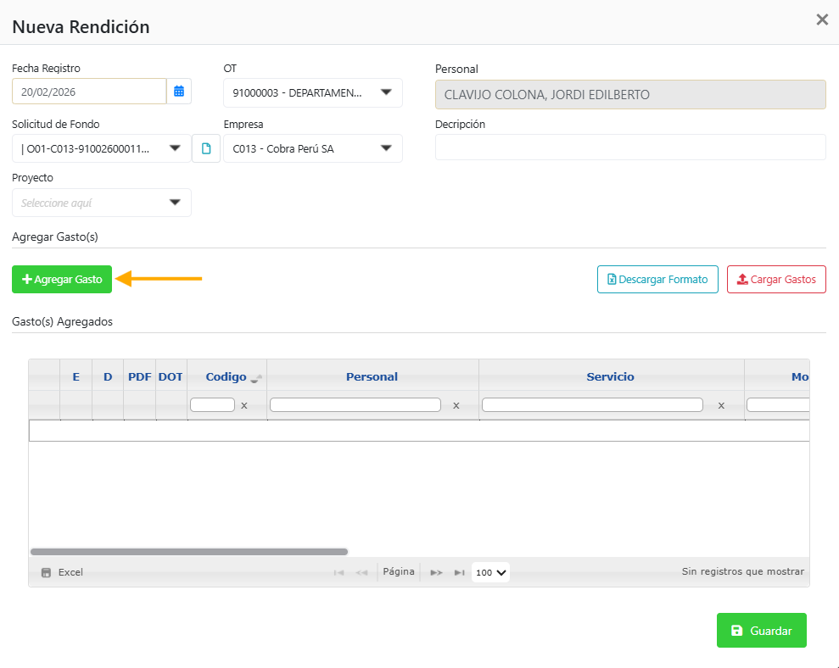Clear the Personal column filter with x
Image resolution: width=839 pixels, height=668 pixels.
tap(456, 405)
